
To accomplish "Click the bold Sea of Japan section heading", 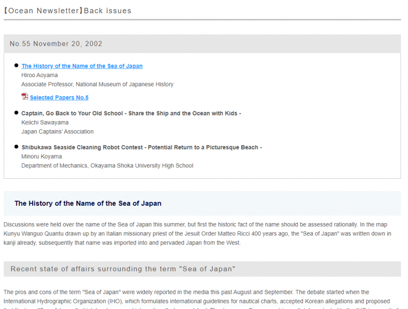I will coord(88,203).
